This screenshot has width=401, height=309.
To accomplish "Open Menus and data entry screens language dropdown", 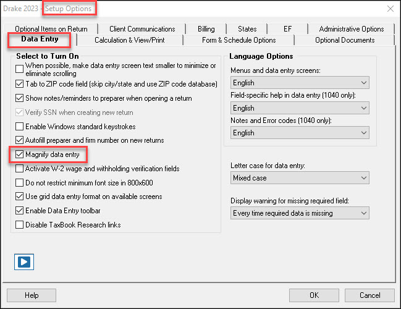I will pyautogui.click(x=300, y=83).
